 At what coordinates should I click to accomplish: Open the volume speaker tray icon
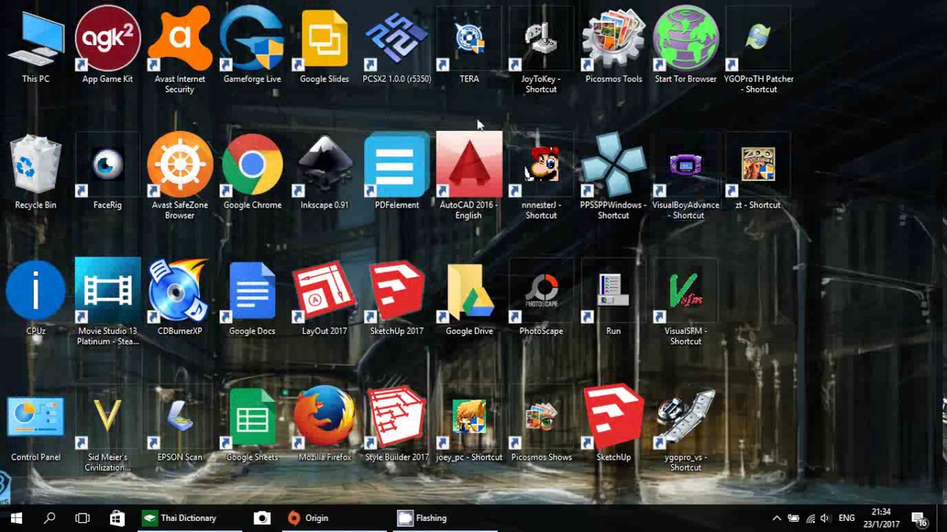point(826,518)
